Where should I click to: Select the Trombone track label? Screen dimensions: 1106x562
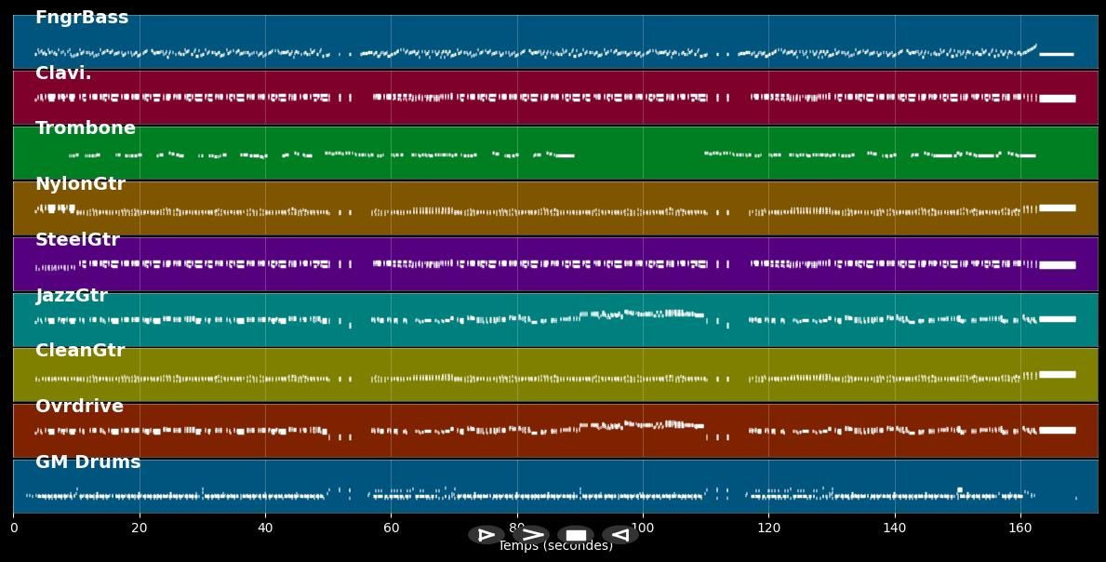click(86, 127)
